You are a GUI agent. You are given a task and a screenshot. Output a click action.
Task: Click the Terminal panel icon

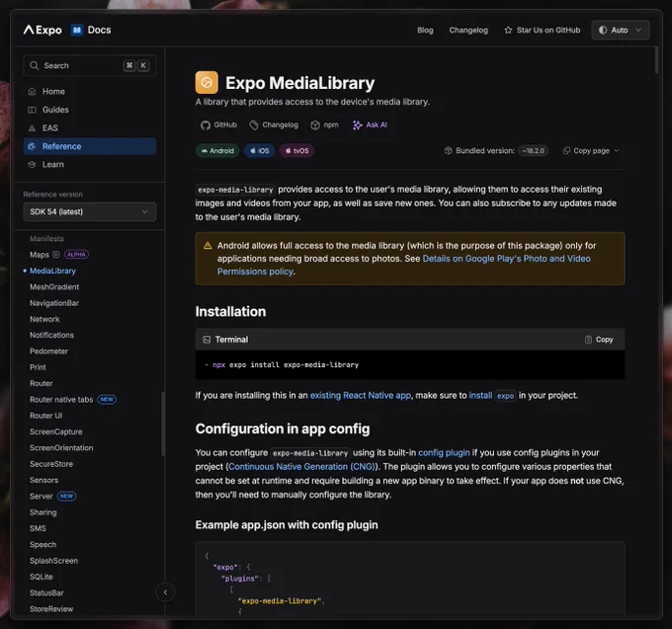(x=207, y=340)
